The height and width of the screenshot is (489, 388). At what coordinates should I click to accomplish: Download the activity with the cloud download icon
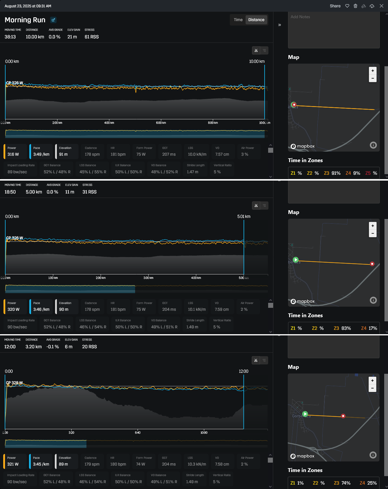(x=372, y=6)
